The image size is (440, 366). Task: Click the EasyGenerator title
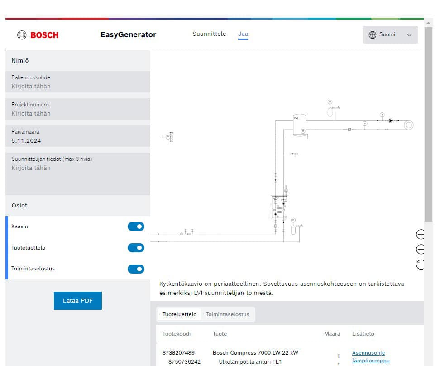[x=128, y=34]
